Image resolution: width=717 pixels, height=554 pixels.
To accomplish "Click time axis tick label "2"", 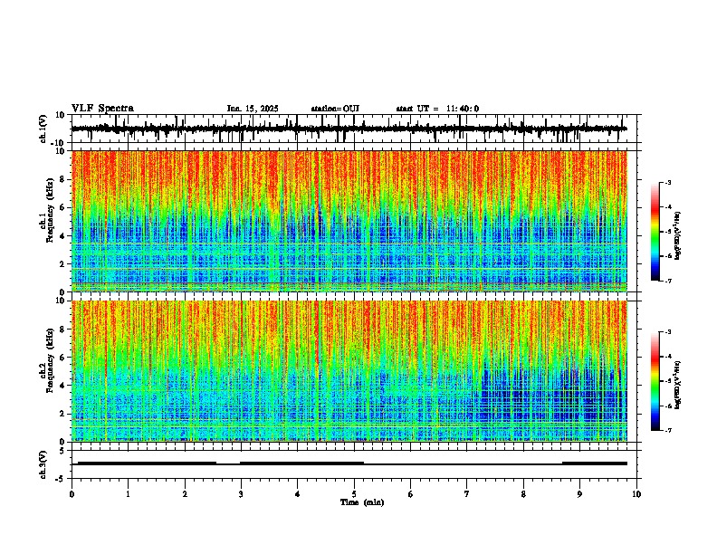I will (x=185, y=494).
